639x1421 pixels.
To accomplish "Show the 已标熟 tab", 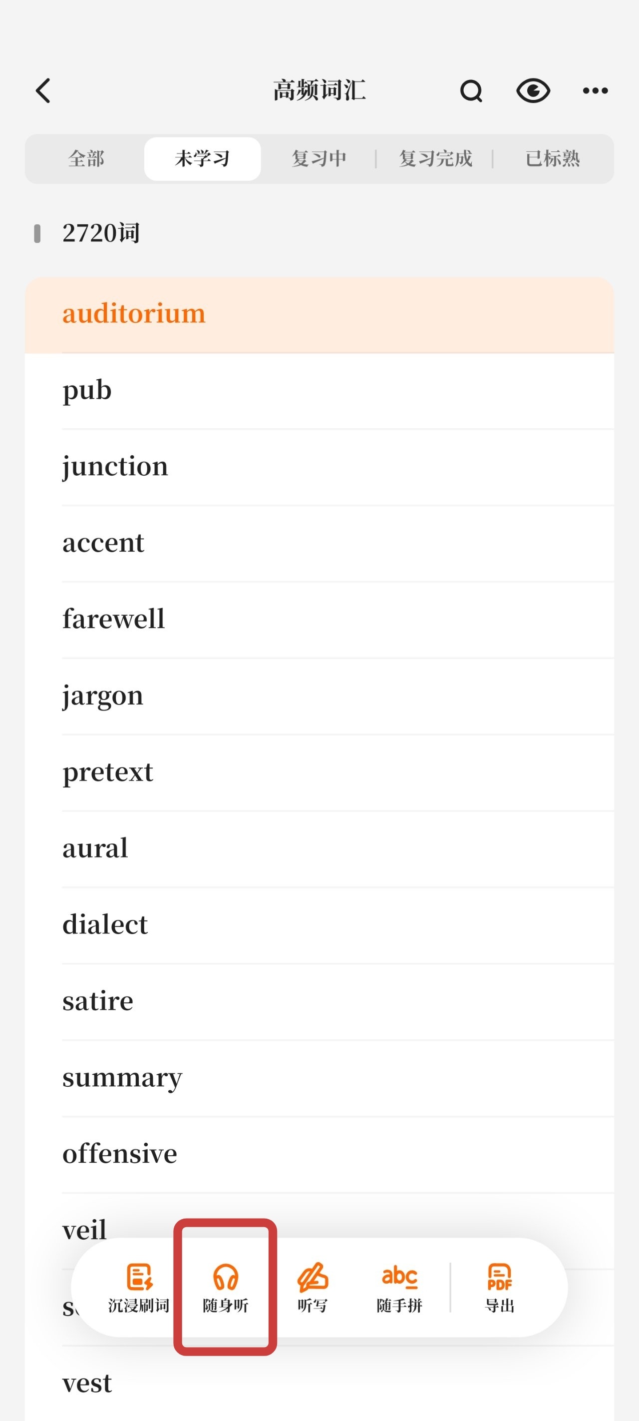I will coord(553,159).
